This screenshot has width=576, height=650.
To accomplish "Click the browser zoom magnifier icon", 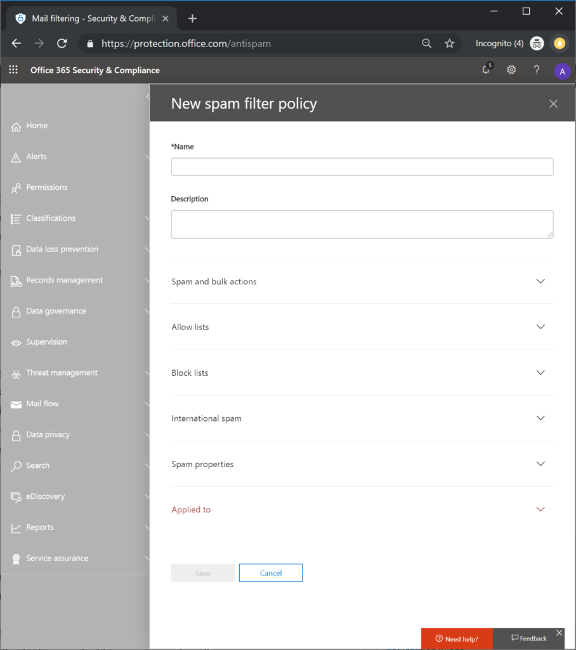I will coord(426,43).
